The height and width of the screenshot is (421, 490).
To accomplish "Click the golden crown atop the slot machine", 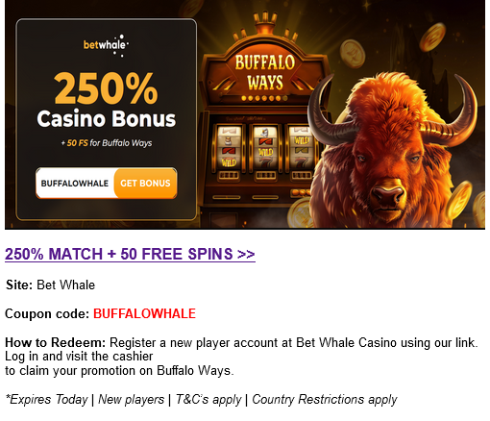I will tap(265, 23).
